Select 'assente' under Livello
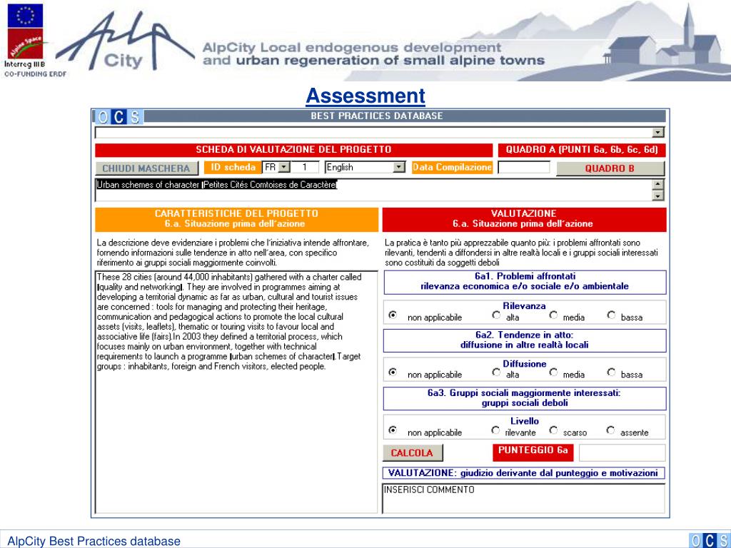Viewport: 731px width, 548px height. (611, 430)
